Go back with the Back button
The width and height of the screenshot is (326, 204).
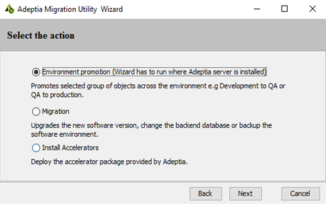pos(205,193)
